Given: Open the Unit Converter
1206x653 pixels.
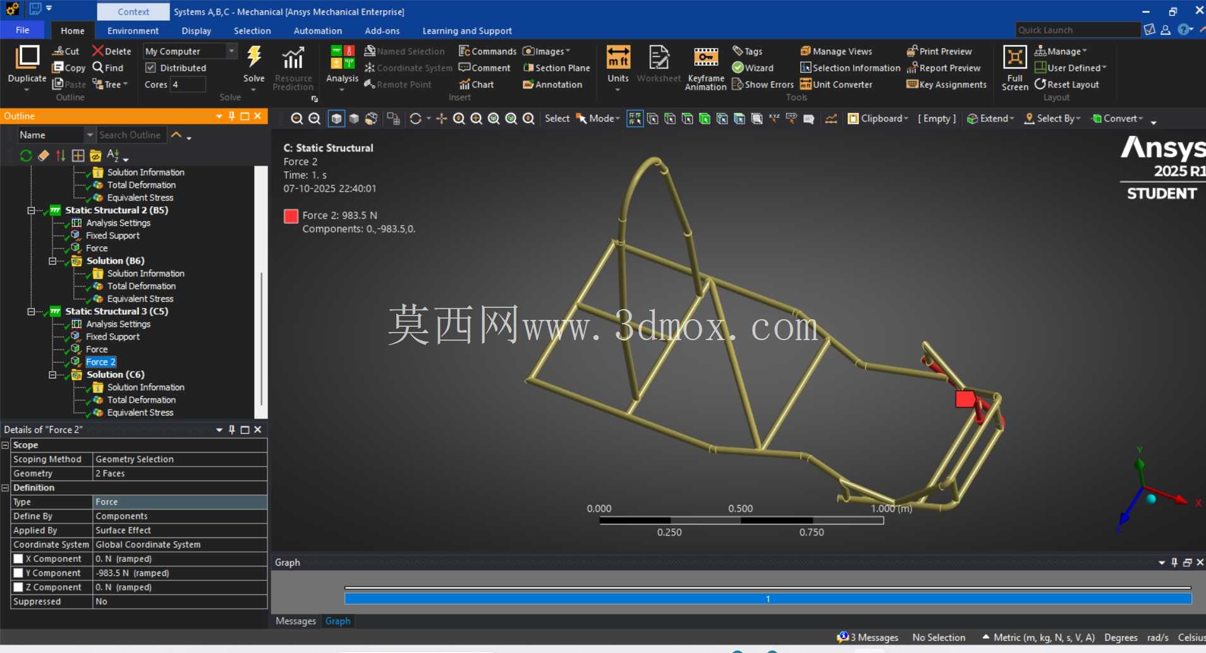Looking at the screenshot, I should pos(836,84).
